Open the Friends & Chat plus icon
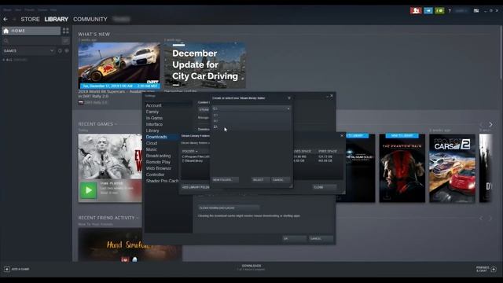503x283 pixels. click(x=494, y=269)
